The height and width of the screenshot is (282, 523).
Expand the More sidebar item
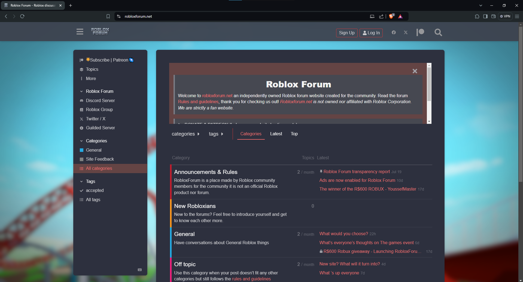(x=91, y=78)
